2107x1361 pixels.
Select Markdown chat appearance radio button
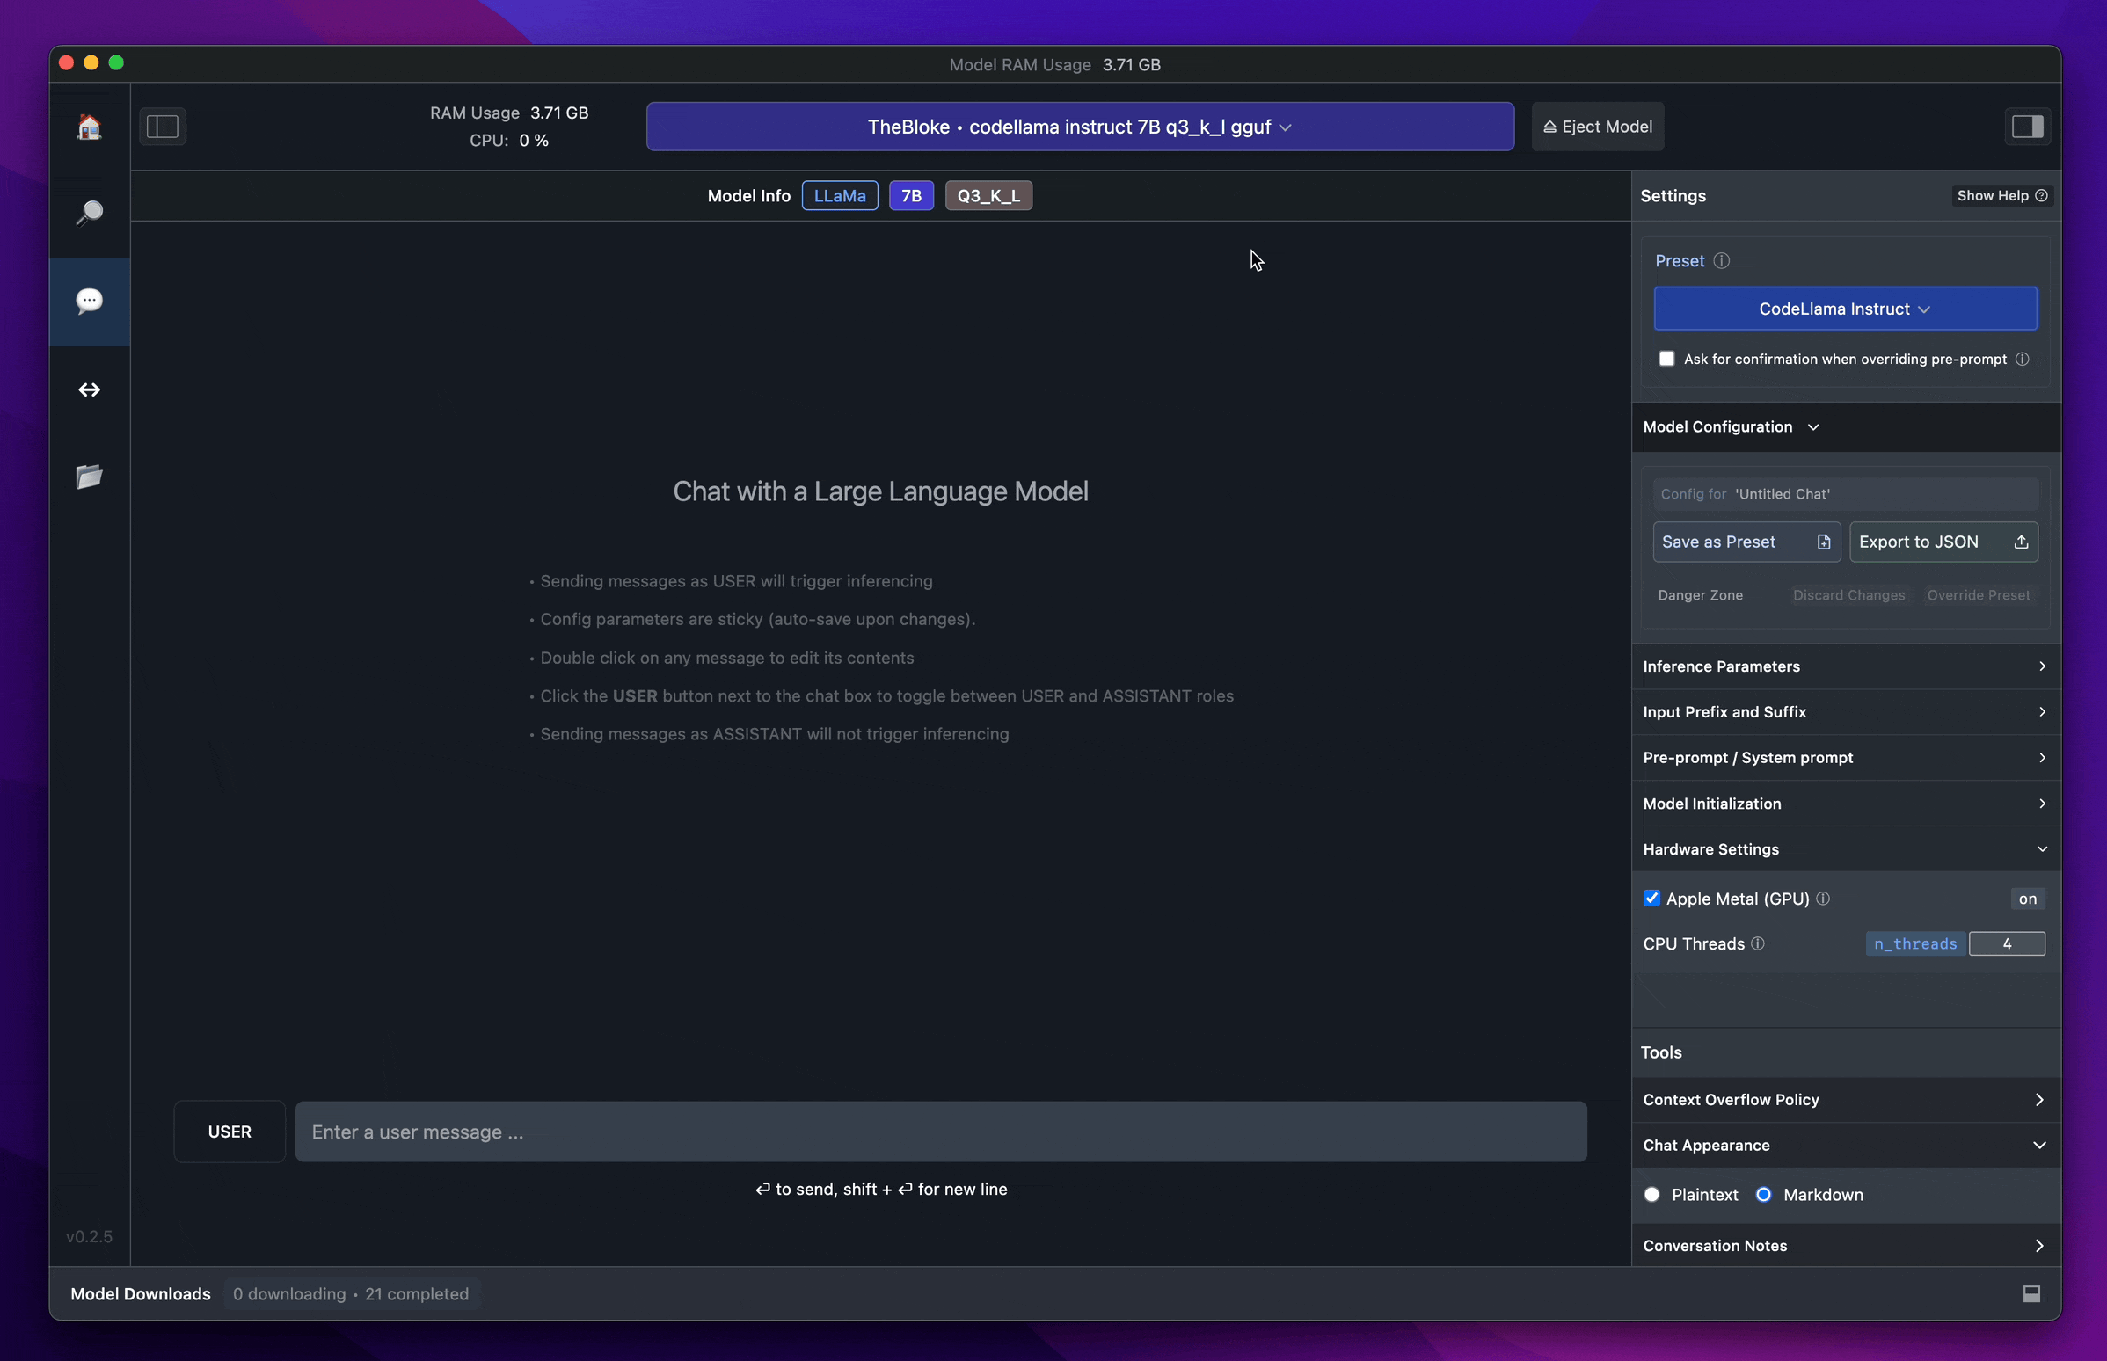pyautogui.click(x=1763, y=1194)
